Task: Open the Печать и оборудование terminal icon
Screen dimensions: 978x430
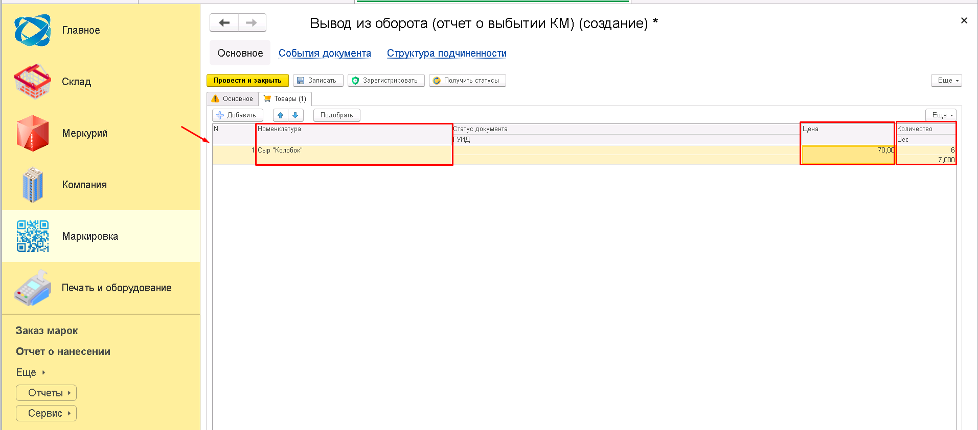Action: [x=33, y=288]
